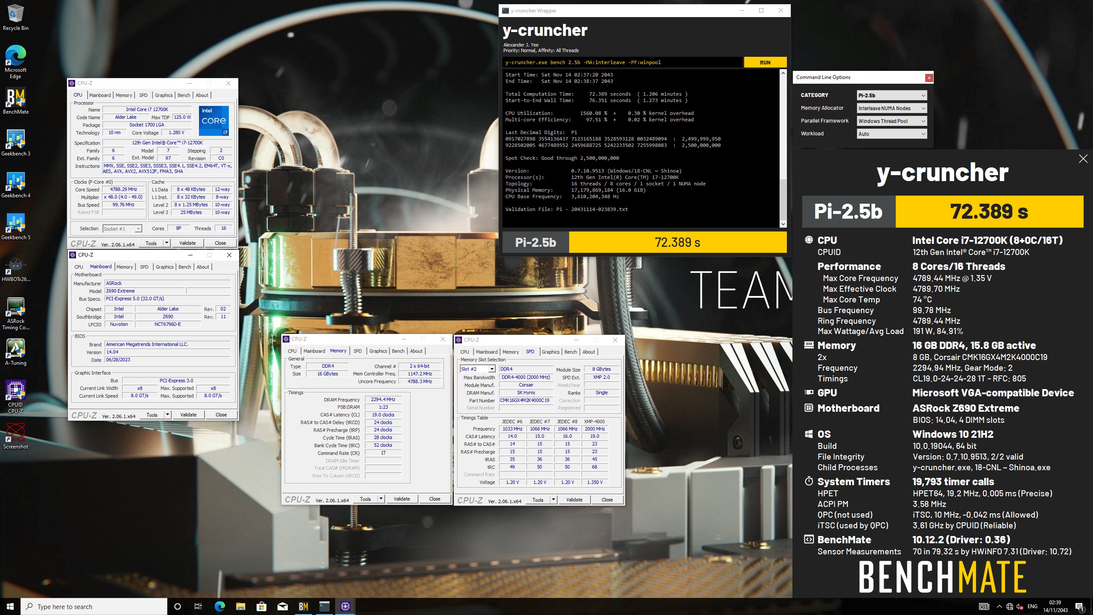Expand Tools arrow in CPU-Z SPD window
1093x615 pixels.
coord(553,500)
